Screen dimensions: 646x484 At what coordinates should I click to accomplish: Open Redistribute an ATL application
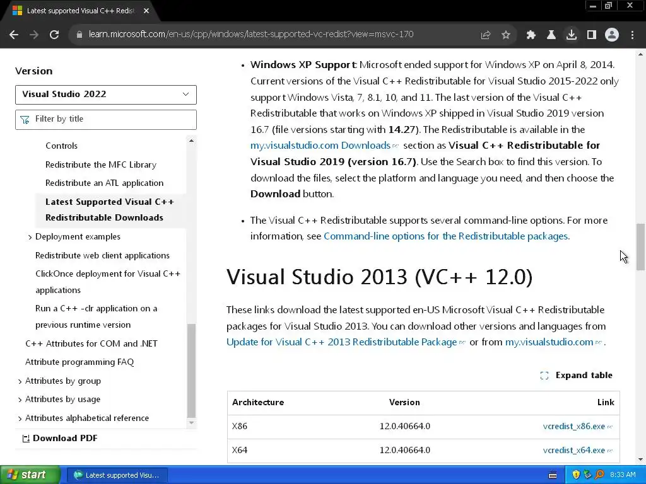coord(104,183)
